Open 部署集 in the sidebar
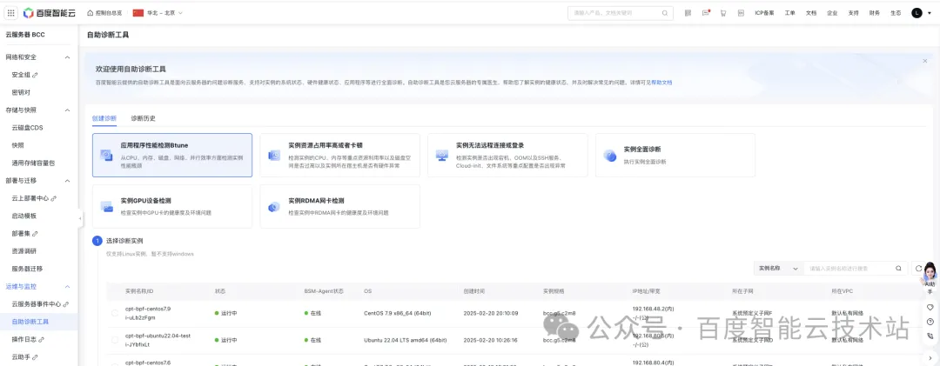The width and height of the screenshot is (940, 366). pos(24,234)
